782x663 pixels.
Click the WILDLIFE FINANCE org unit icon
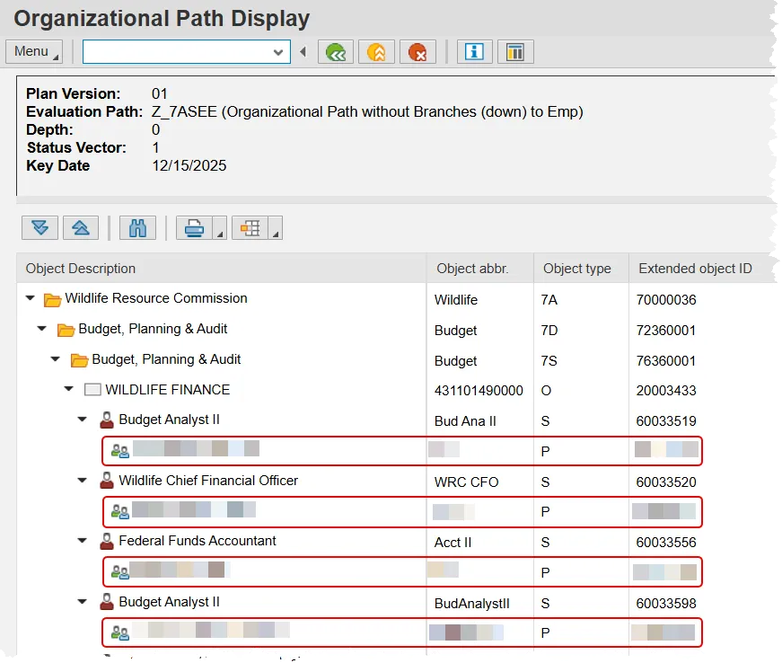[x=92, y=390]
